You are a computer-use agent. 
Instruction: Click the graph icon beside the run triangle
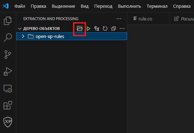click(x=97, y=28)
